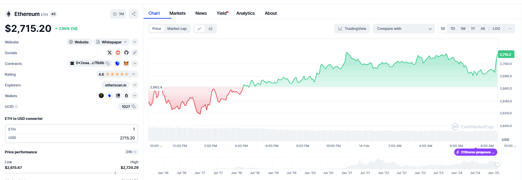Click the Low/High price range slider
This screenshot has height=180, width=522.
tap(71, 173)
